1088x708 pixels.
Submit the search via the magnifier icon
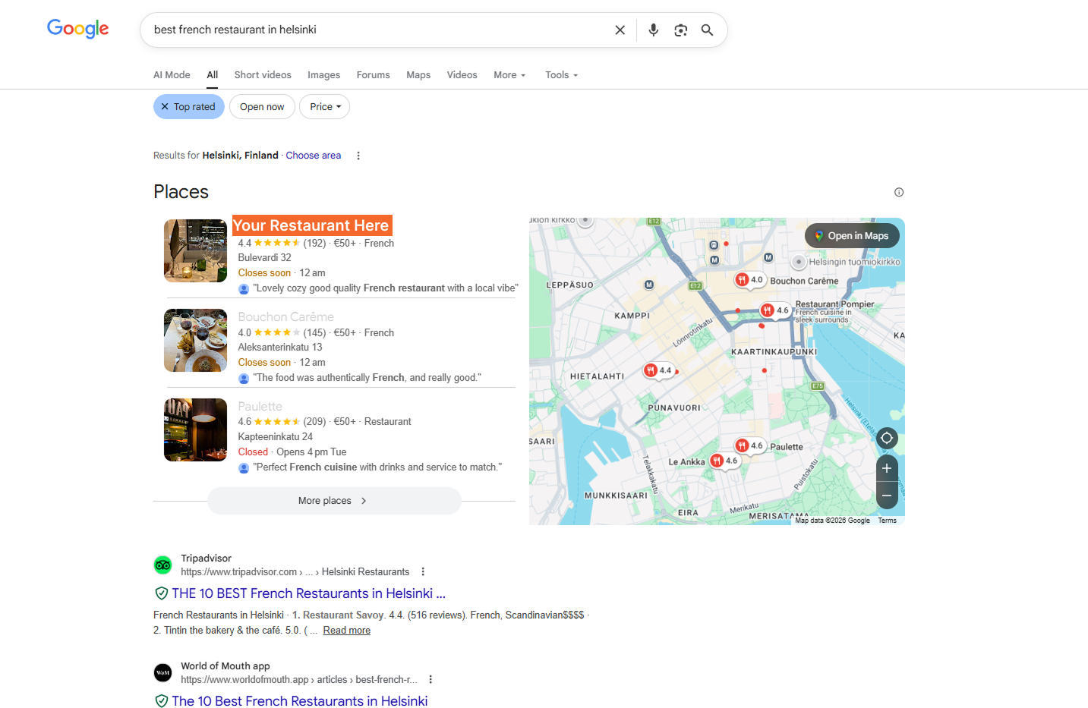(x=707, y=30)
